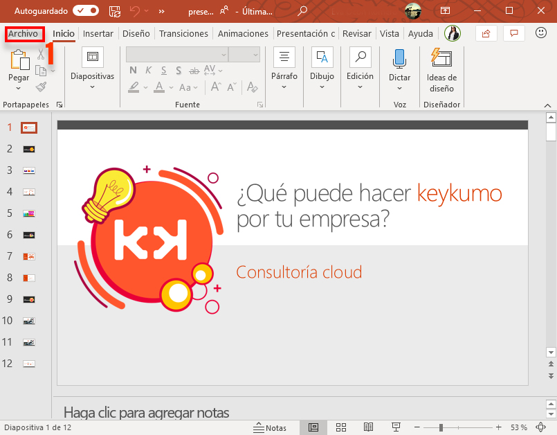Select slide 2 thumbnail
The width and height of the screenshot is (557, 435).
tap(29, 150)
